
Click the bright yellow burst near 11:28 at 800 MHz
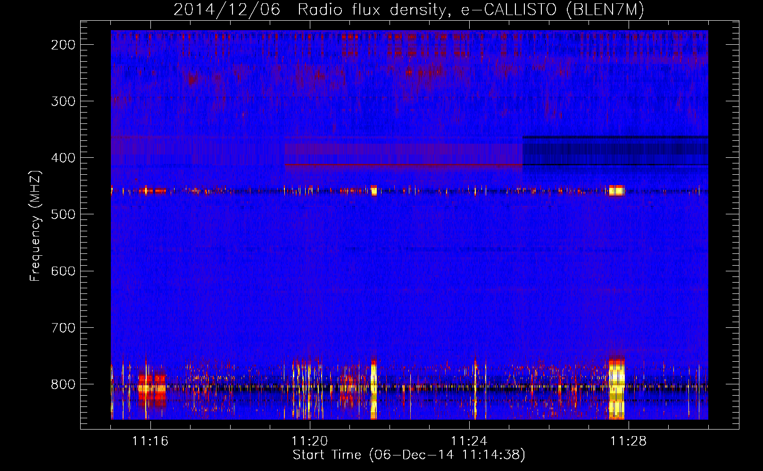pos(616,389)
